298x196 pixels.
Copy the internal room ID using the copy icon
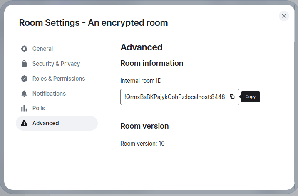point(232,97)
